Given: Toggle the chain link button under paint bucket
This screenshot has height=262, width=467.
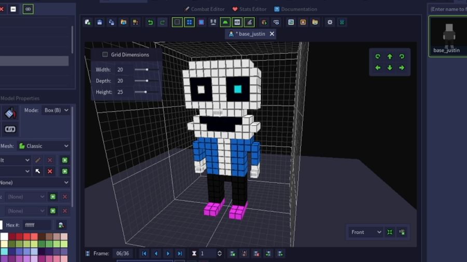Looking at the screenshot, I should tap(10, 129).
